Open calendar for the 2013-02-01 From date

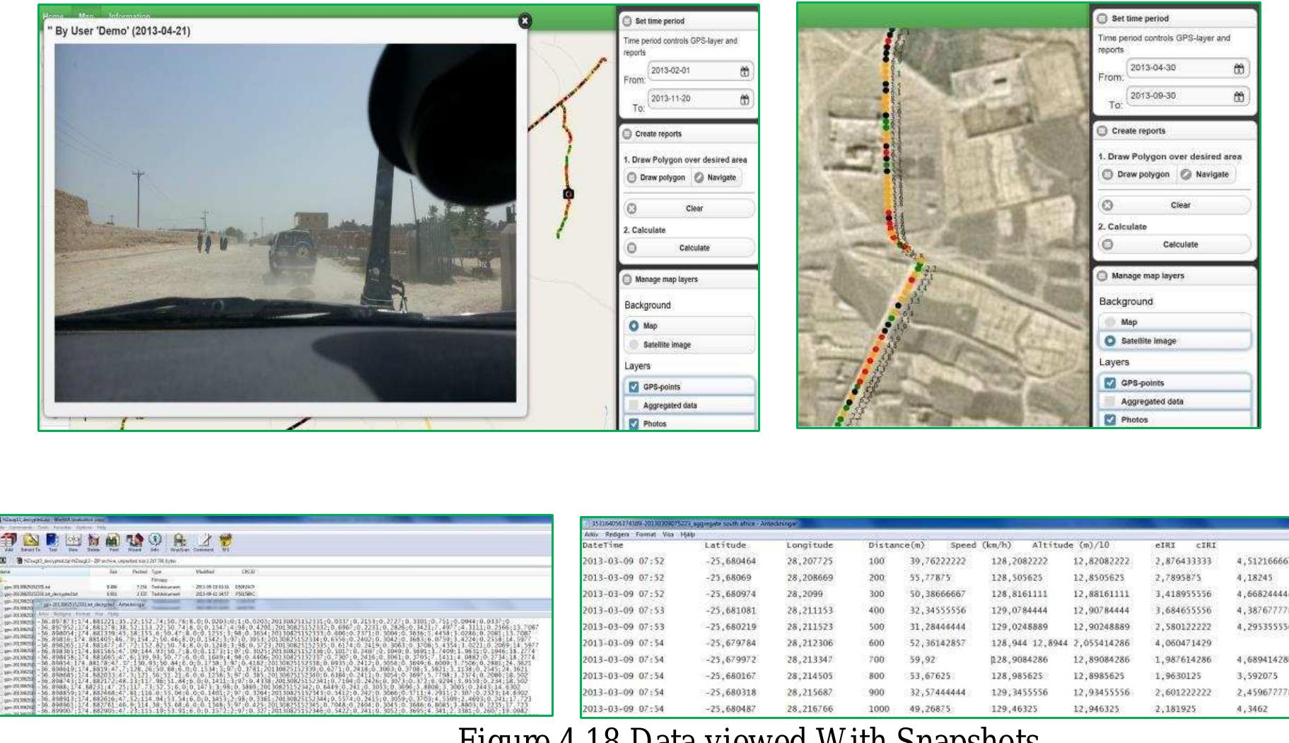745,71
